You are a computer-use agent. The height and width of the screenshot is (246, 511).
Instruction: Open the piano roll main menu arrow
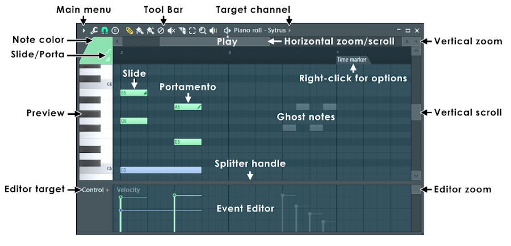click(x=84, y=31)
